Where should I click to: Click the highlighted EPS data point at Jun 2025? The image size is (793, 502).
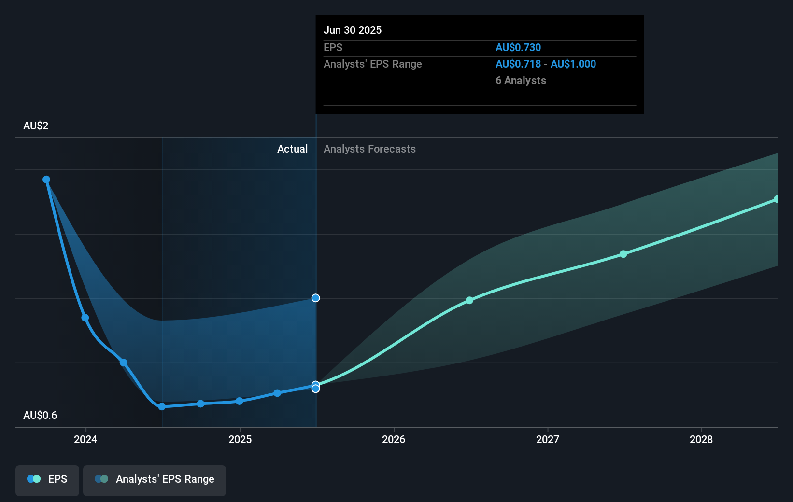click(315, 388)
